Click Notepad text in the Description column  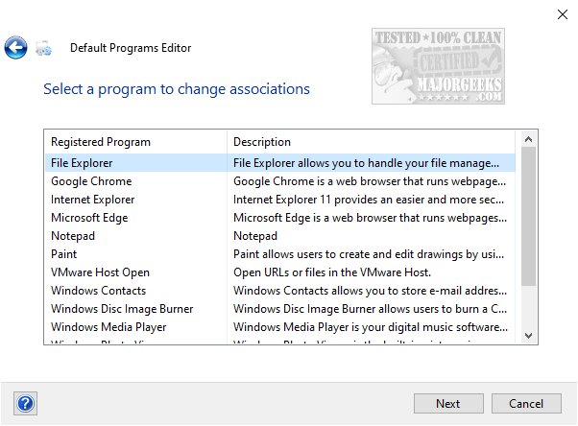255,236
